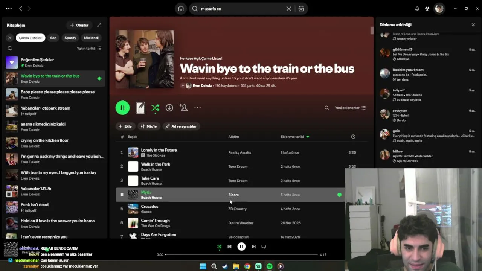Toggle the Çalma Listeleri filter chip
This screenshot has height=271, width=482.
[x=31, y=38]
